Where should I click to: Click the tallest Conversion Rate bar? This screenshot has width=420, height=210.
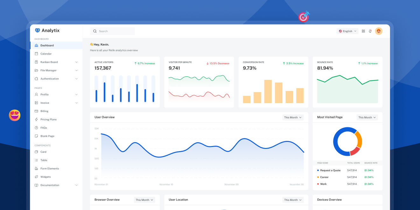(x=268, y=91)
